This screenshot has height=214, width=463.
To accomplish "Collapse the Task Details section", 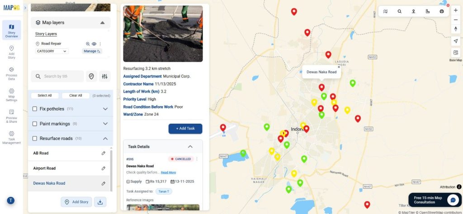I will [190, 147].
